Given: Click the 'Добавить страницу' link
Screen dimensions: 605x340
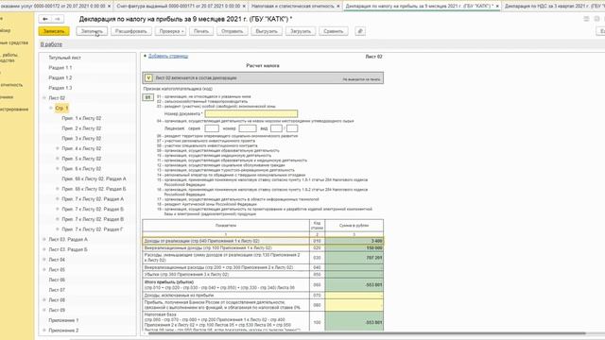Looking at the screenshot, I should pyautogui.click(x=168, y=56).
